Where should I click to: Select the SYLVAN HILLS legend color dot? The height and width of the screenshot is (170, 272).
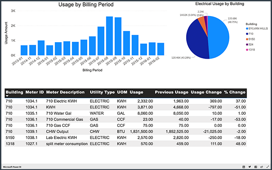[247, 29]
